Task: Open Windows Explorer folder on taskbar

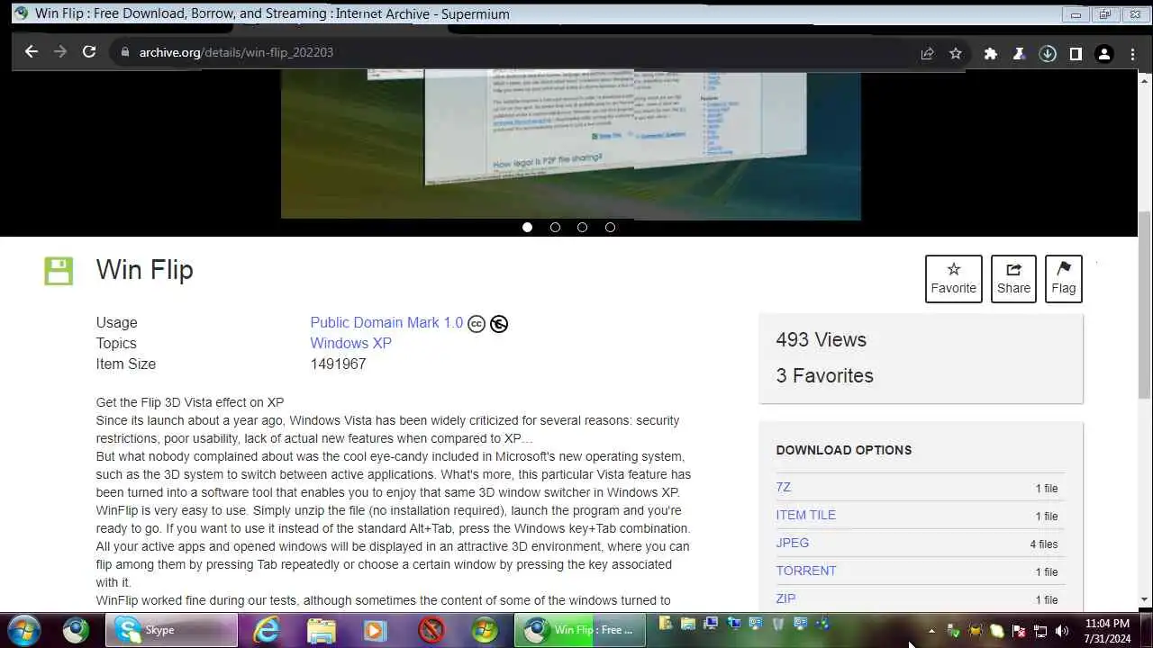Action: point(321,630)
